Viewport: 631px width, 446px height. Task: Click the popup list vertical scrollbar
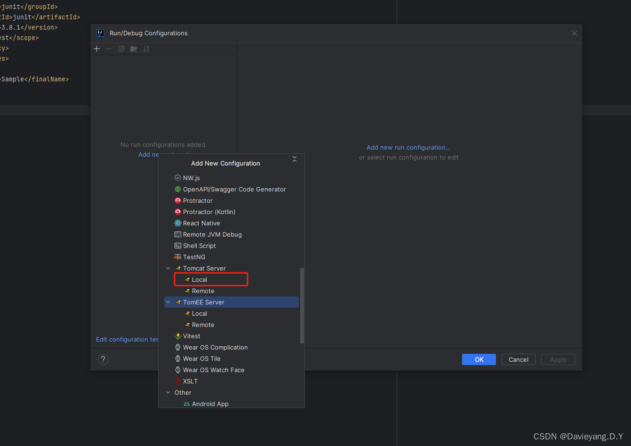coord(302,306)
